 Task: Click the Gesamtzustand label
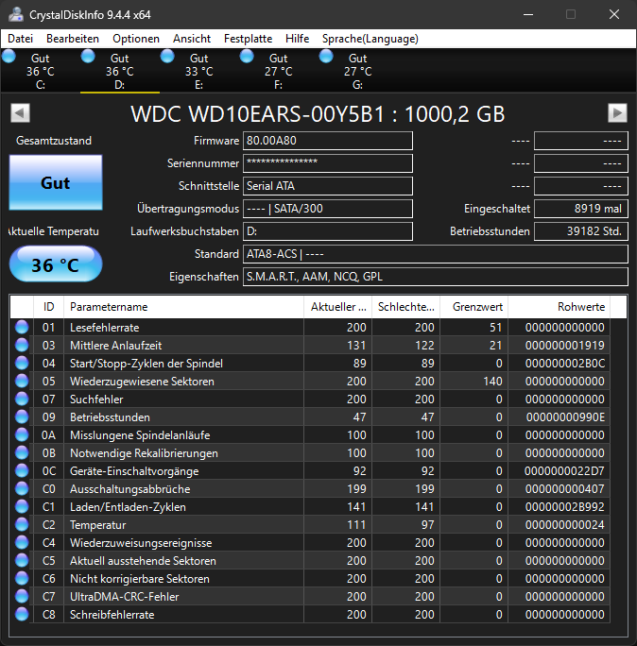click(x=54, y=141)
